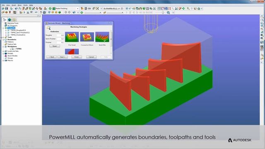The image size is (265, 149).
Task: Click the wizard wand icon in Electrode Wizard
Action: click(49, 28)
